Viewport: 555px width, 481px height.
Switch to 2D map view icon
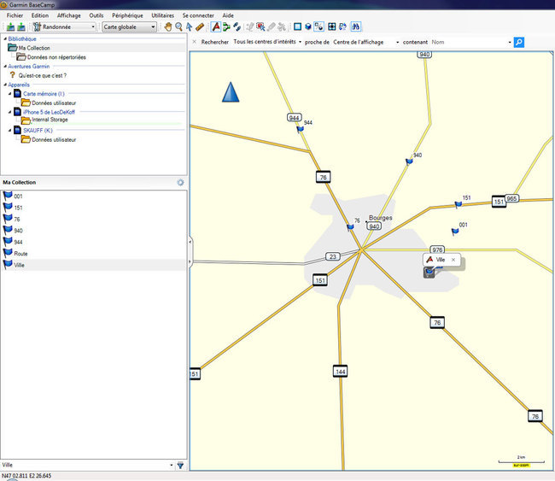[x=298, y=26]
